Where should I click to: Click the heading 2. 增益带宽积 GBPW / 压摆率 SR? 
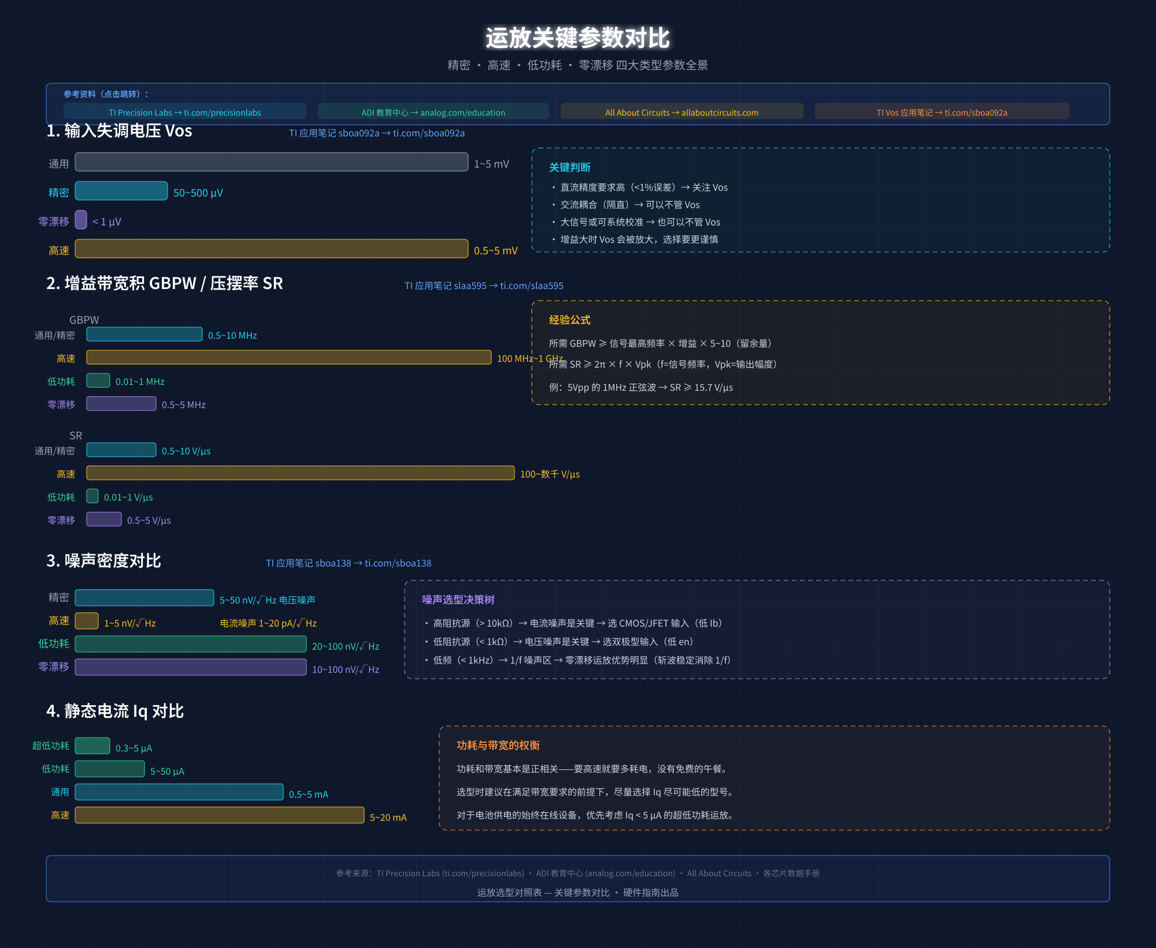point(165,283)
